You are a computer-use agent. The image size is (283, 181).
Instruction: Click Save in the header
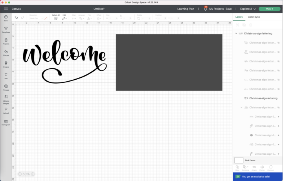point(228,9)
